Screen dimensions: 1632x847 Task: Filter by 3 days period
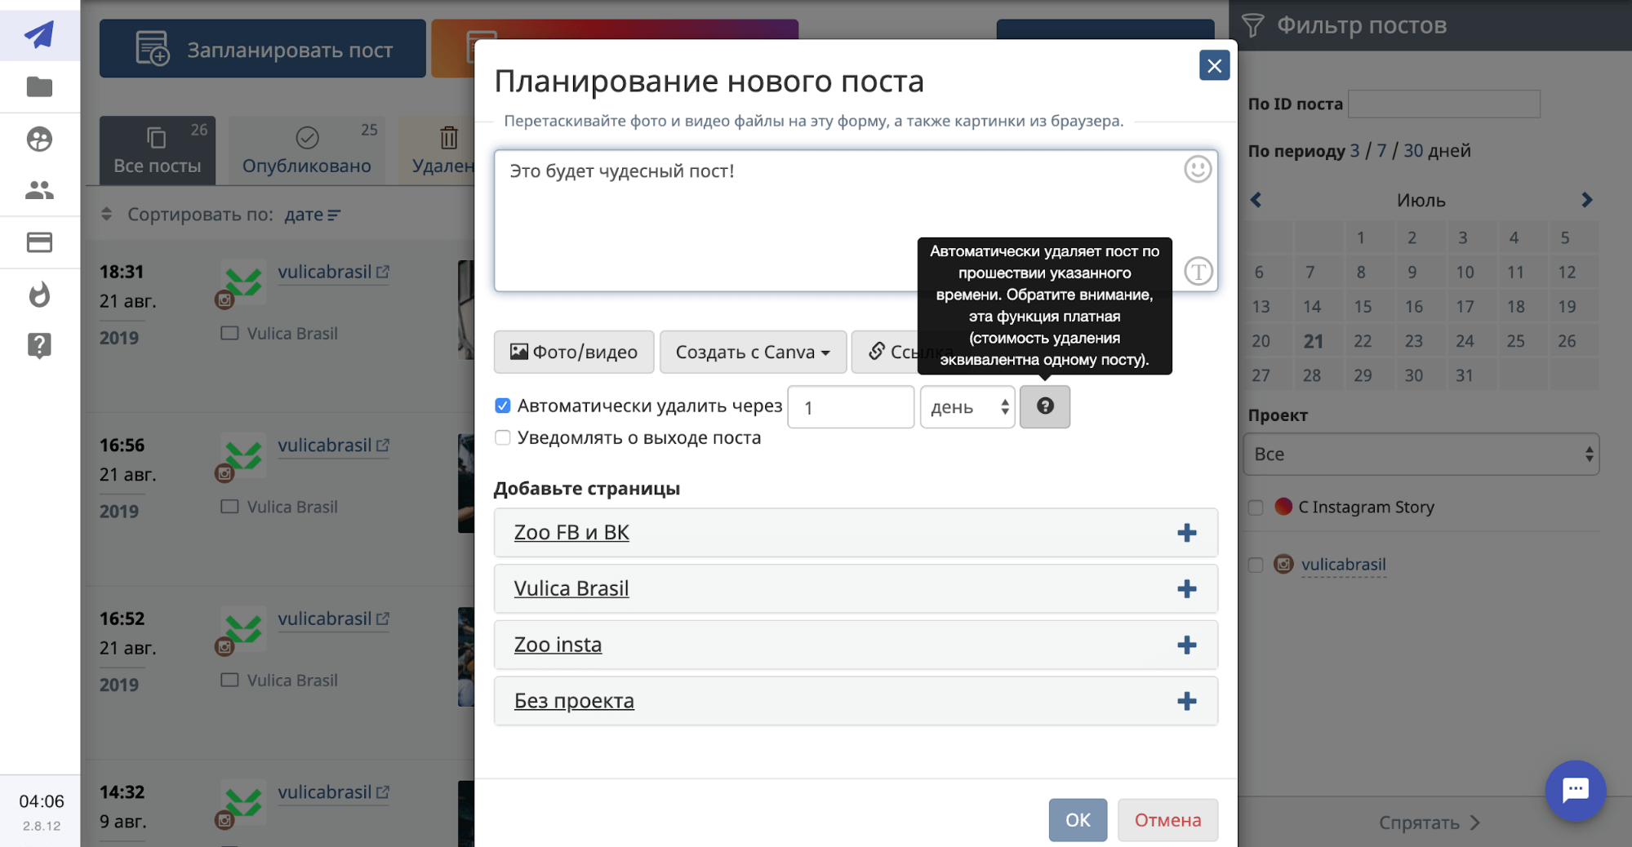tap(1354, 151)
